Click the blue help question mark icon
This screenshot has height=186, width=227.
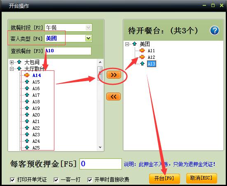pos(215,30)
